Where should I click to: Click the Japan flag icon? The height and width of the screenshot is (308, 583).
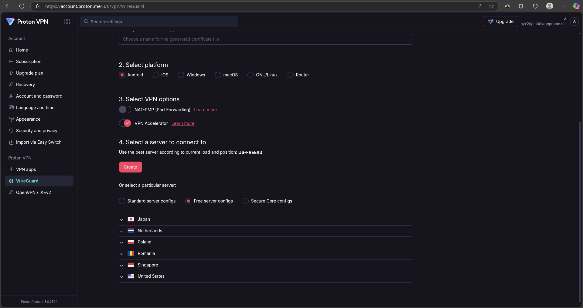[131, 219]
